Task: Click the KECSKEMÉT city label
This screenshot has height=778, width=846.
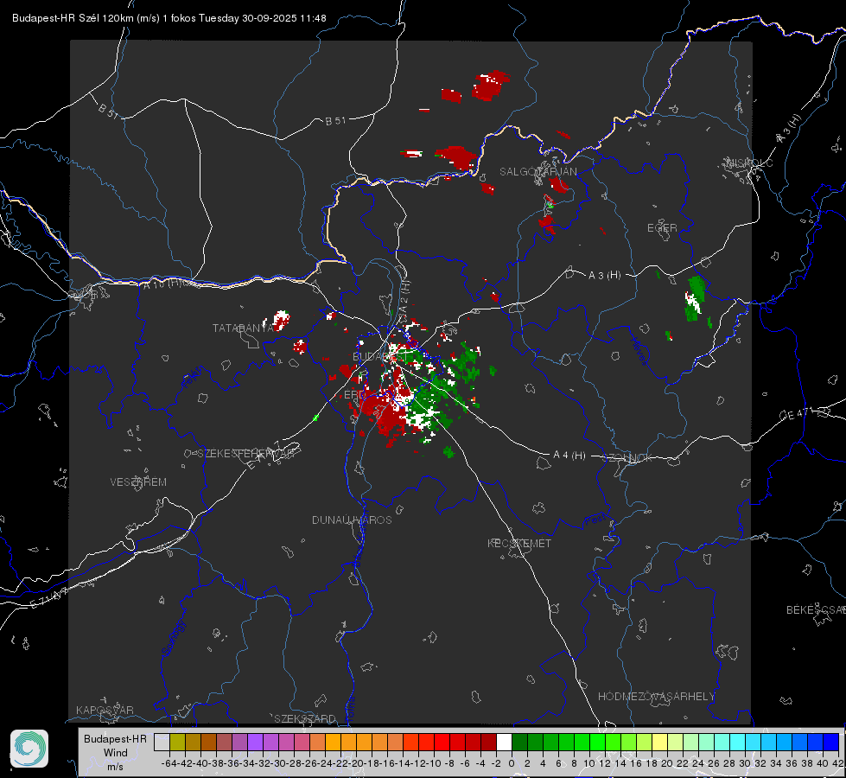Action: click(x=519, y=543)
